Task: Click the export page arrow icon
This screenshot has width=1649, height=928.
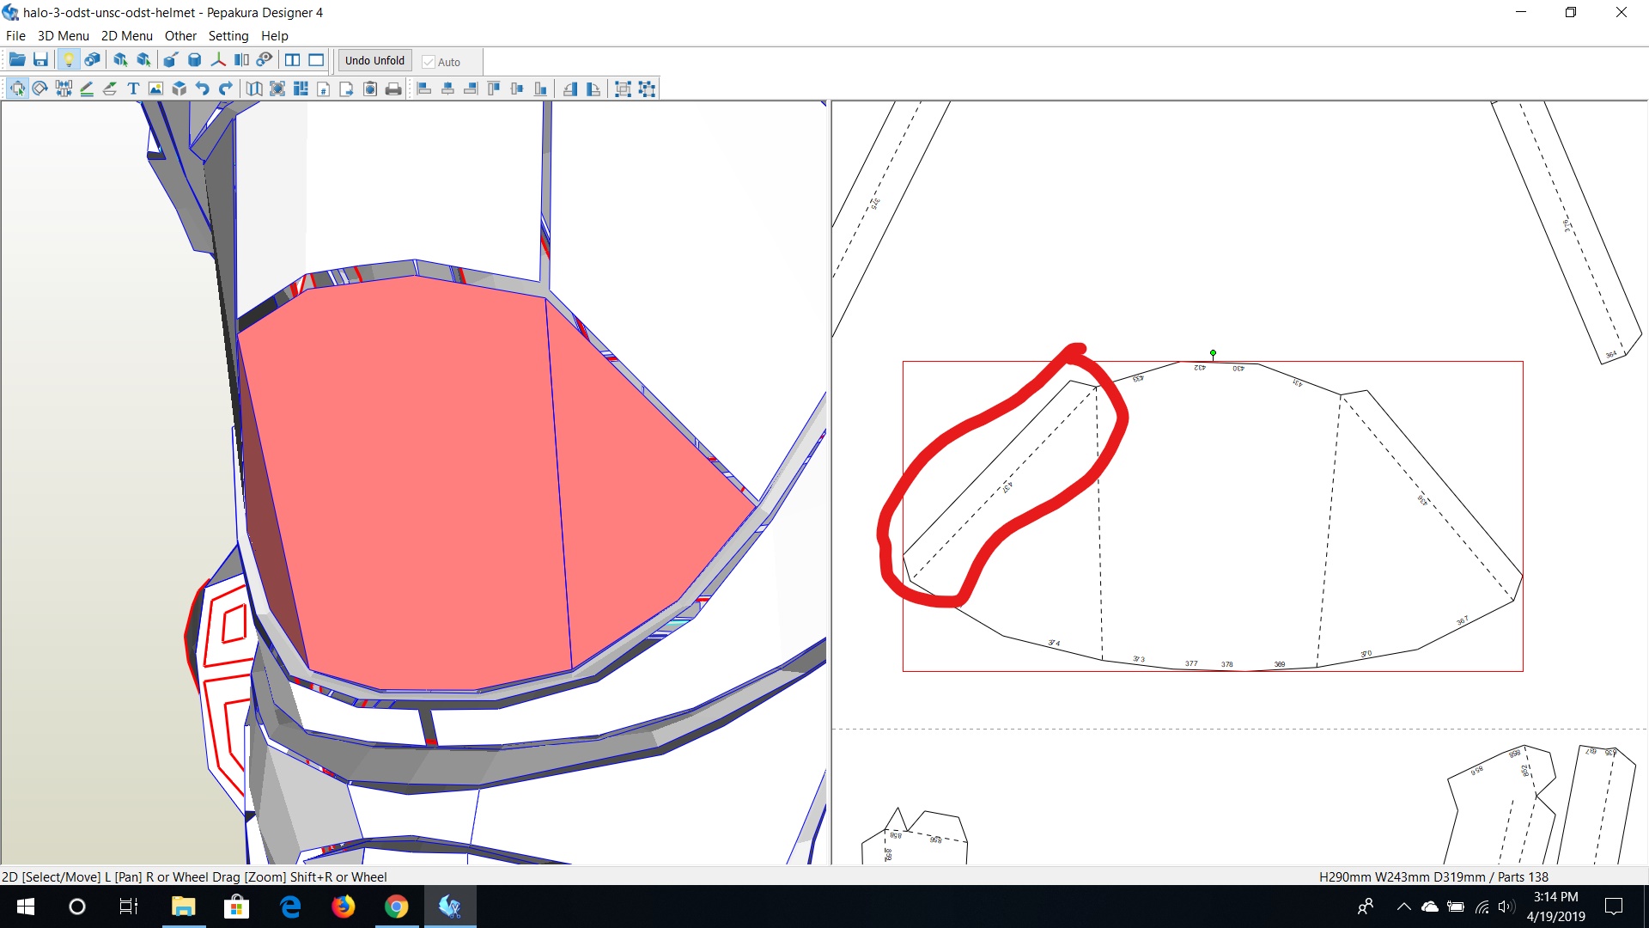Action: point(347,89)
